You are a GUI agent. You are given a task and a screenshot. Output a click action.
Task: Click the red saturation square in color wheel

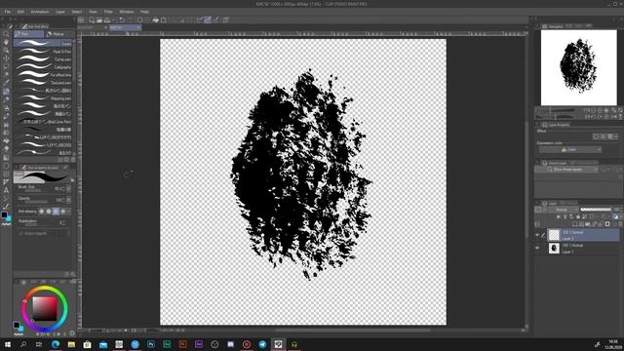click(45, 308)
